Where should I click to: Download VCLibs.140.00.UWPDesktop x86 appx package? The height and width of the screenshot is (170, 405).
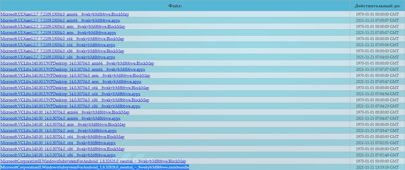[x=70, y=106]
